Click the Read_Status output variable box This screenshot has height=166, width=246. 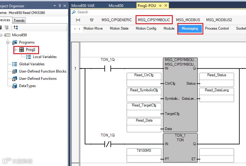pos(217,80)
